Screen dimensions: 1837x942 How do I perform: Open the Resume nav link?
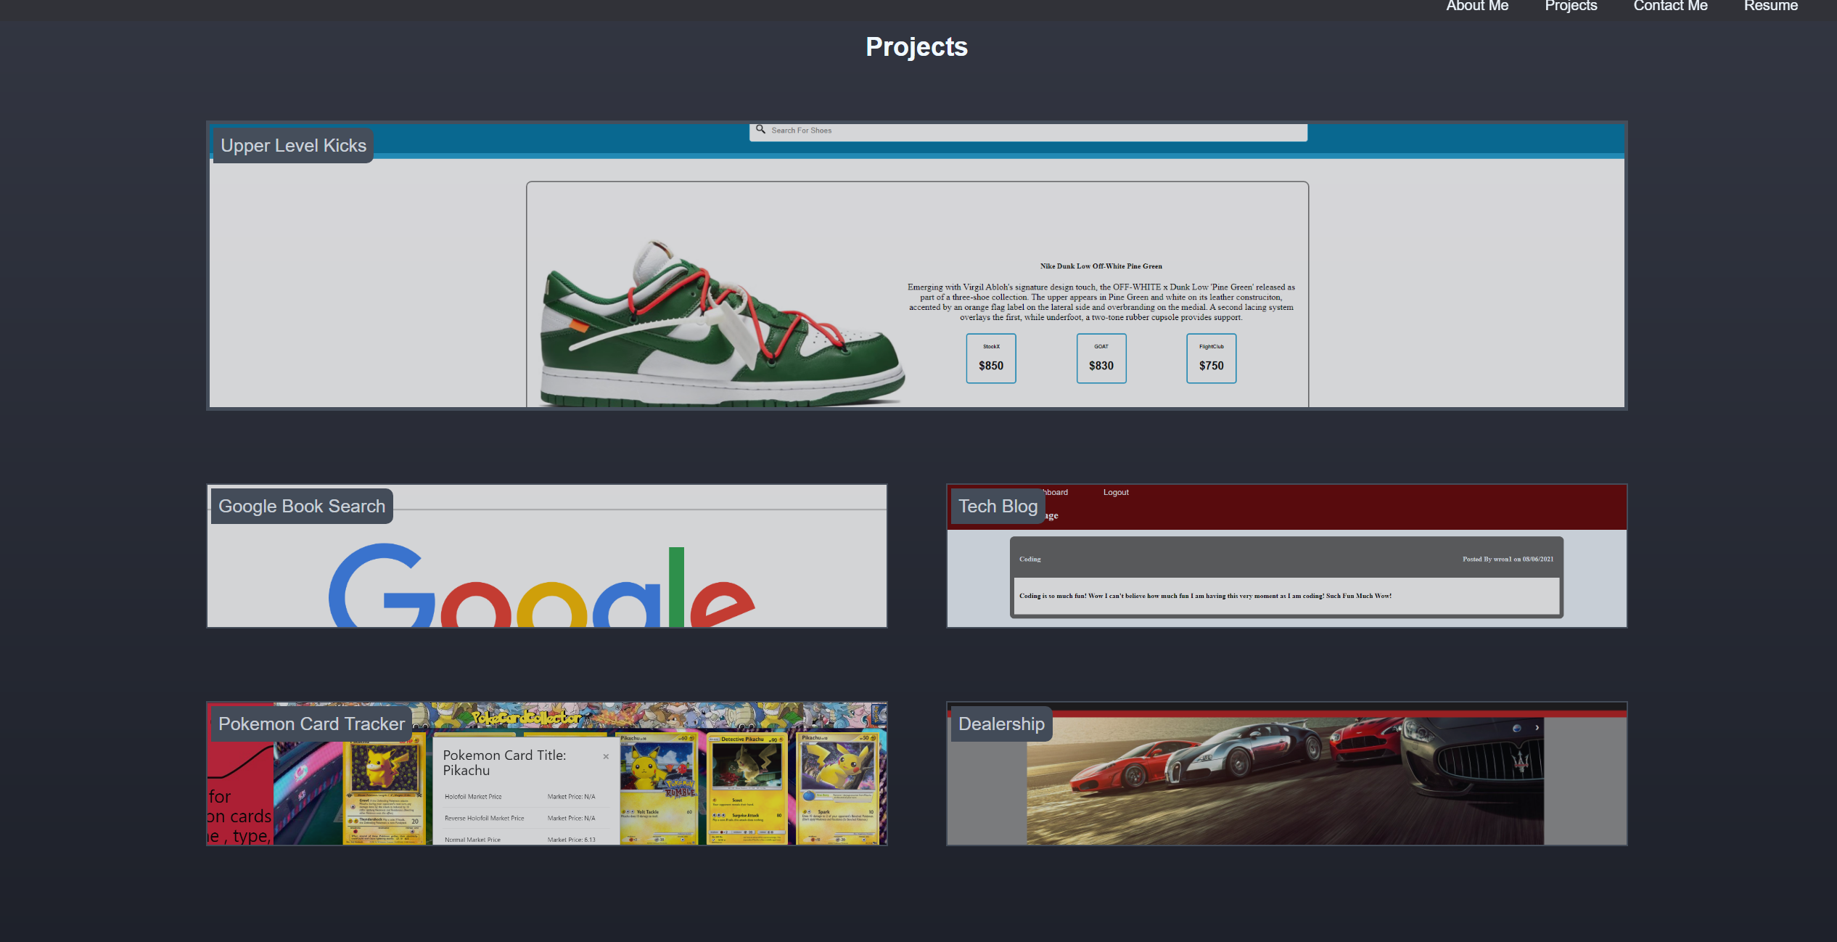click(x=1770, y=7)
